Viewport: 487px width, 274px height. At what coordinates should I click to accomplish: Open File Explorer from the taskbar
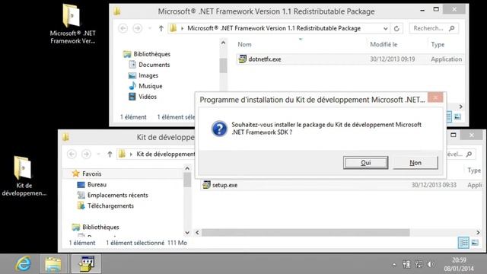pyautogui.click(x=53, y=264)
